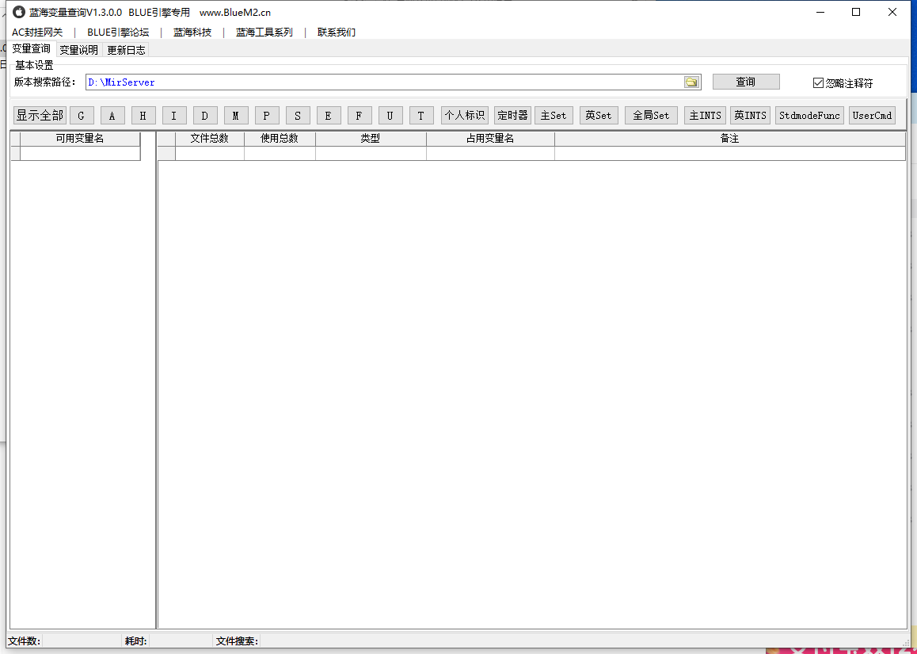This screenshot has width=917, height=654.
Task: Open the 更新日志 tab
Action: point(126,50)
